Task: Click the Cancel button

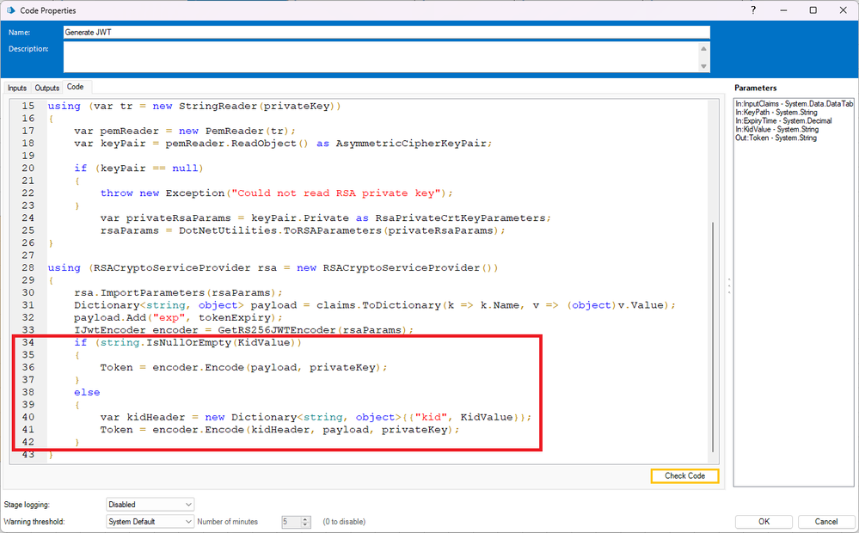Action: point(826,521)
